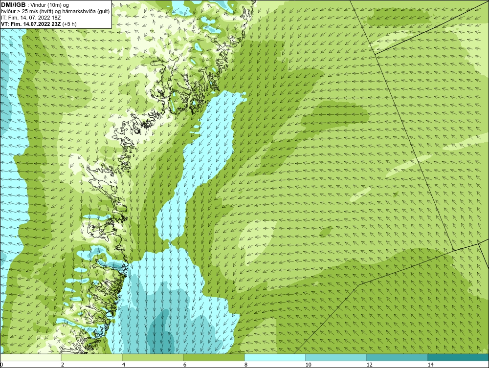Click the legend tick label 0

point(1,365)
